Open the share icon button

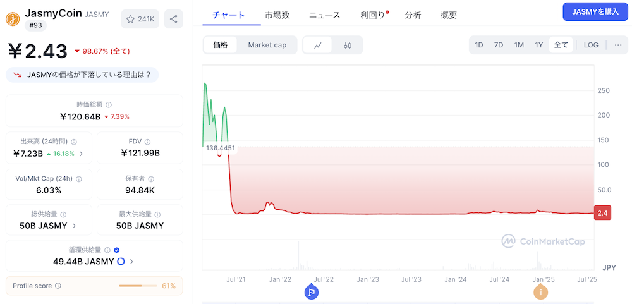pos(173,19)
